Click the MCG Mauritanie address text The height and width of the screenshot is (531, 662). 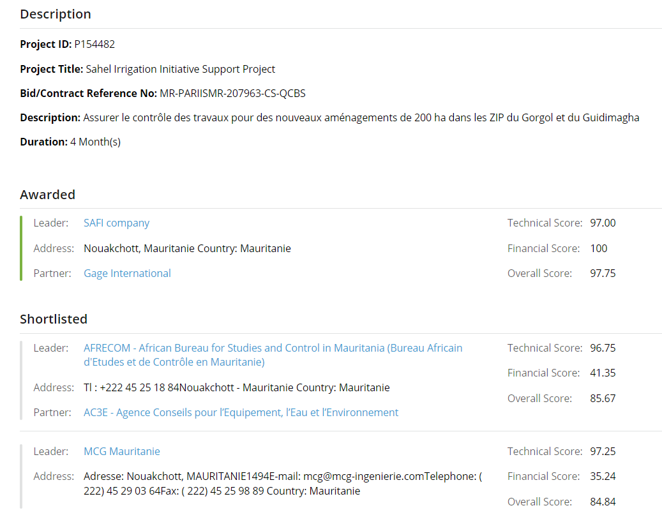point(282,483)
